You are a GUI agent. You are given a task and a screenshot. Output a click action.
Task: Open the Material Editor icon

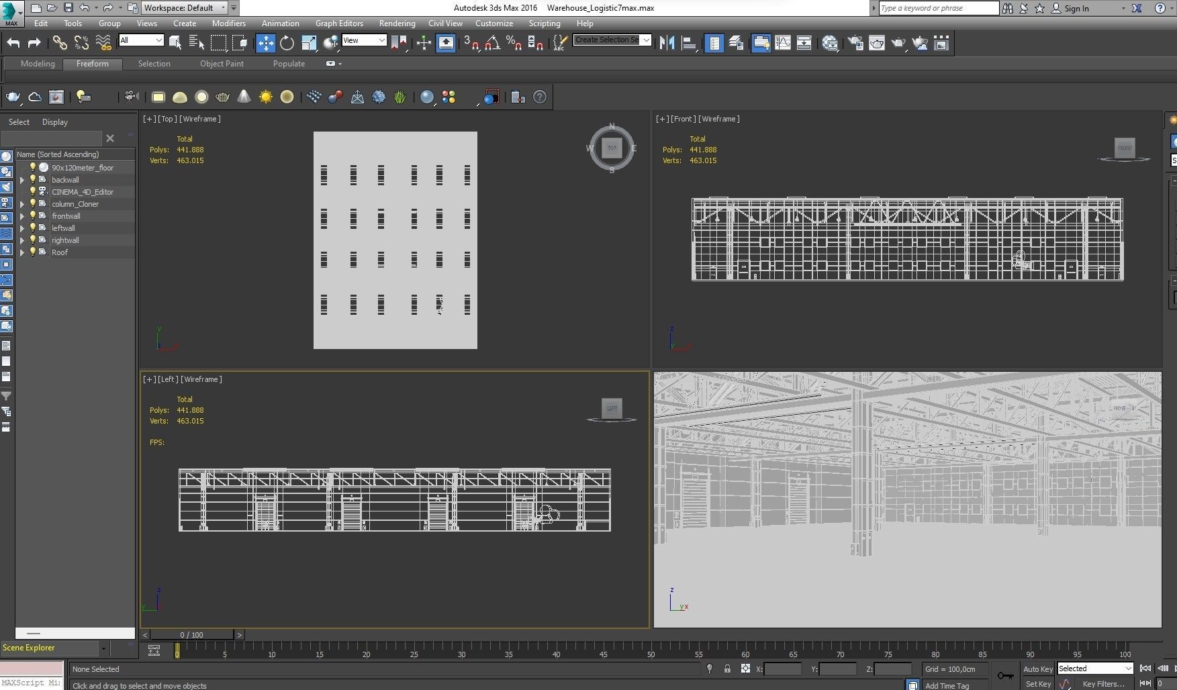click(x=830, y=43)
